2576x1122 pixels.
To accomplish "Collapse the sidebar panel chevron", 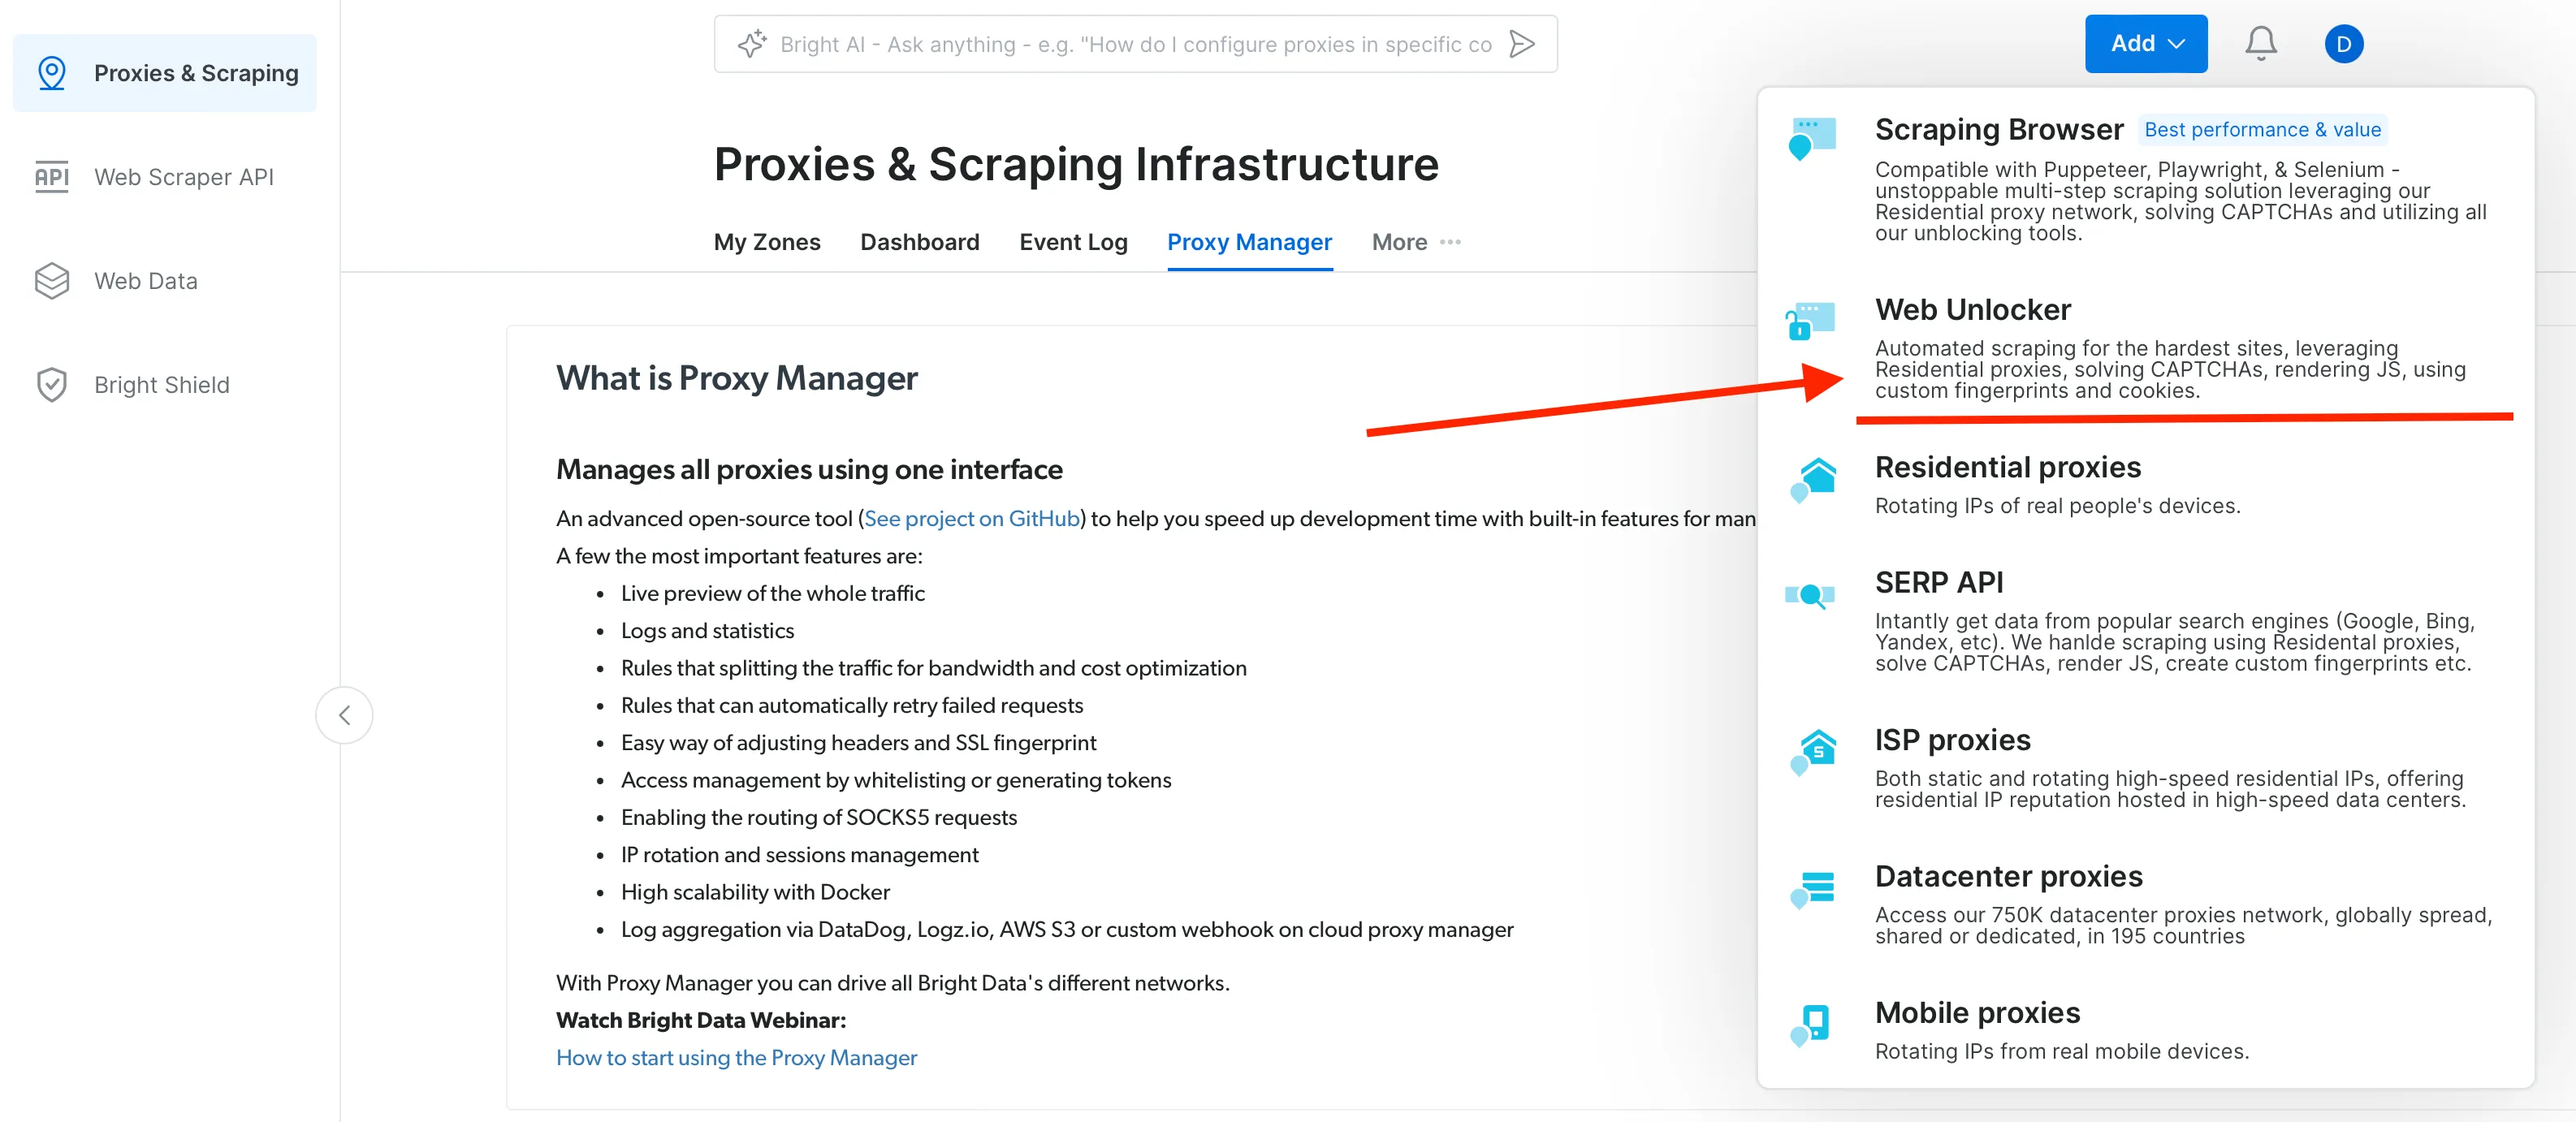I will click(x=345, y=714).
